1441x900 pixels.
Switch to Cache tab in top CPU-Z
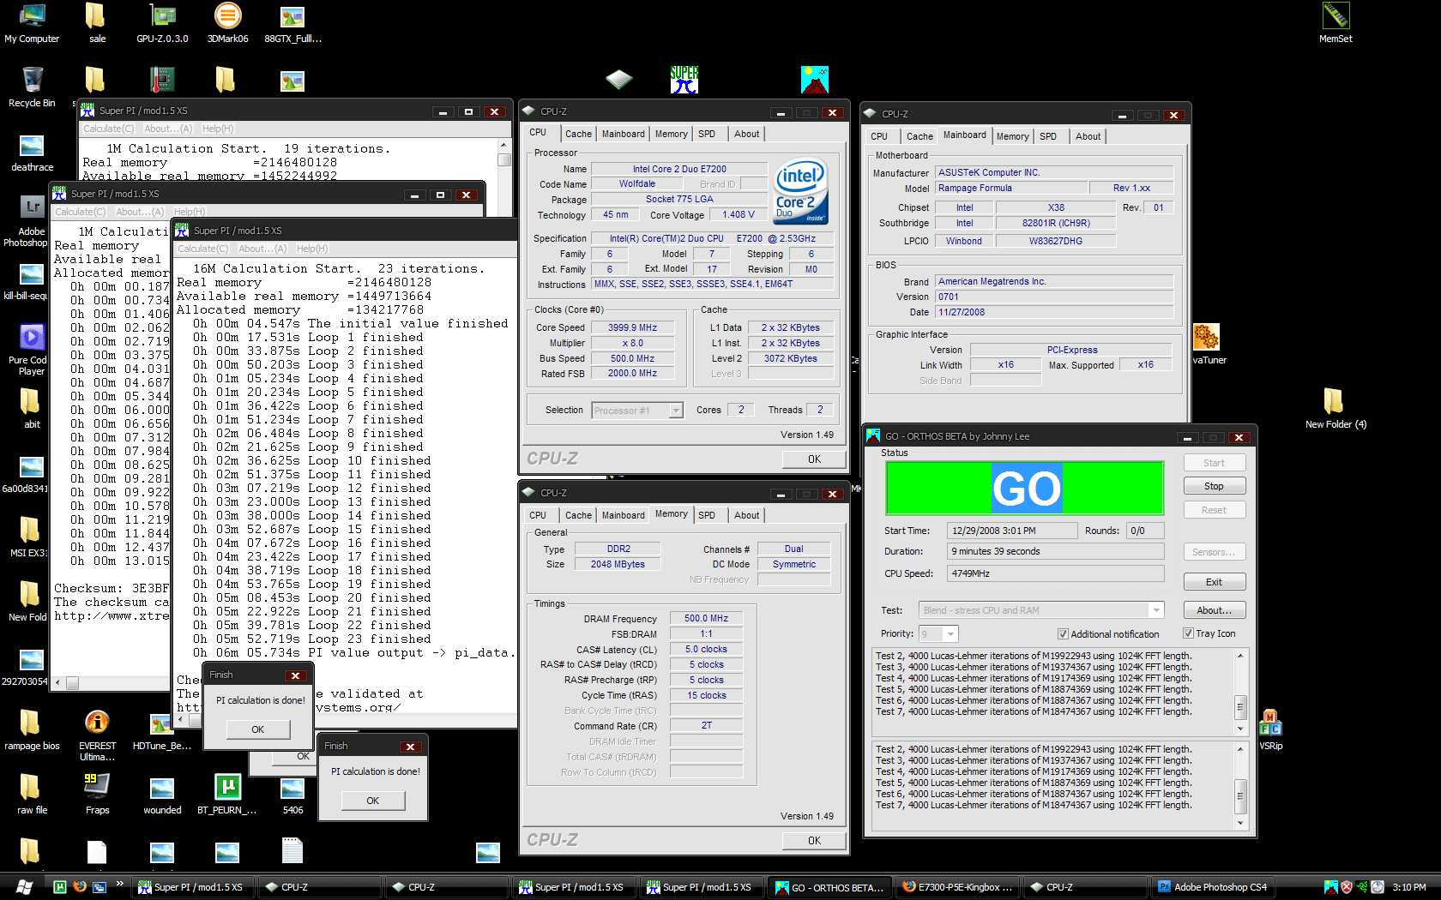tap(578, 134)
